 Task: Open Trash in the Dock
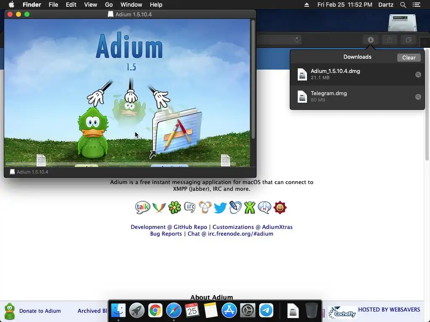coord(311,310)
